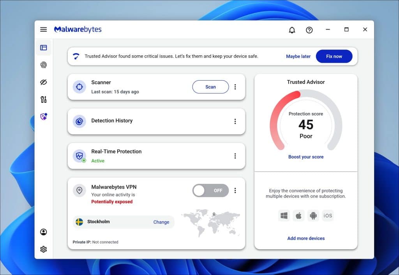The image size is (399, 275).
Task: Turn on the Malwarebytes VPN switch
Action: [210, 190]
